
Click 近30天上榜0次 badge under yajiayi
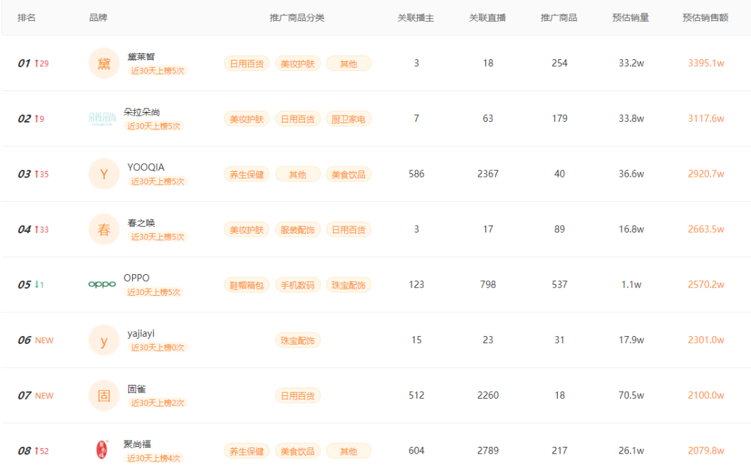pos(158,347)
